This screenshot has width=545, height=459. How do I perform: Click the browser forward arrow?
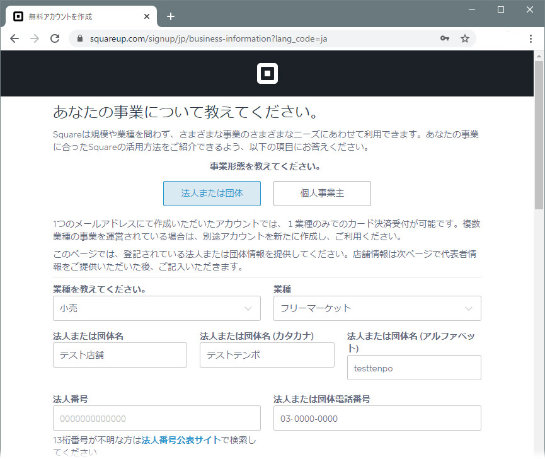pos(35,38)
